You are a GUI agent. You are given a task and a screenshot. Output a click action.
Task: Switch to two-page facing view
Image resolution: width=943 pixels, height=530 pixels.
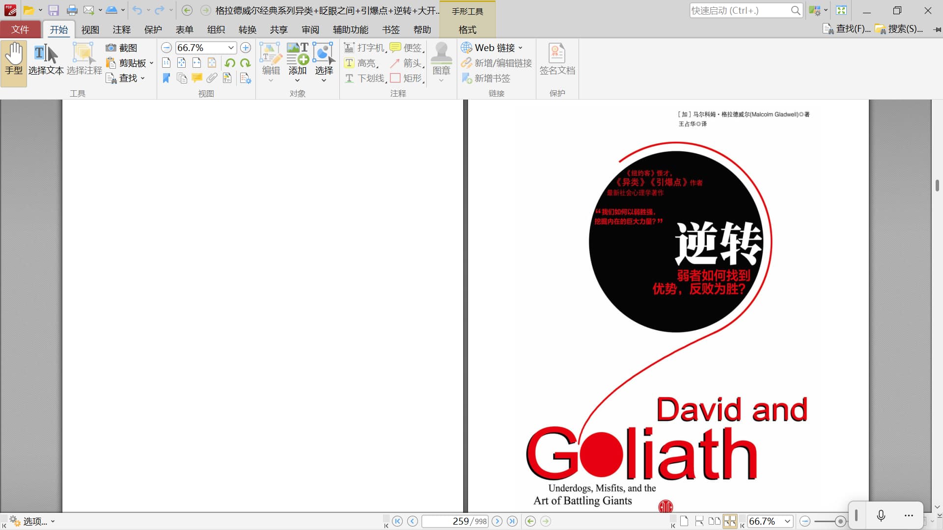tap(715, 521)
